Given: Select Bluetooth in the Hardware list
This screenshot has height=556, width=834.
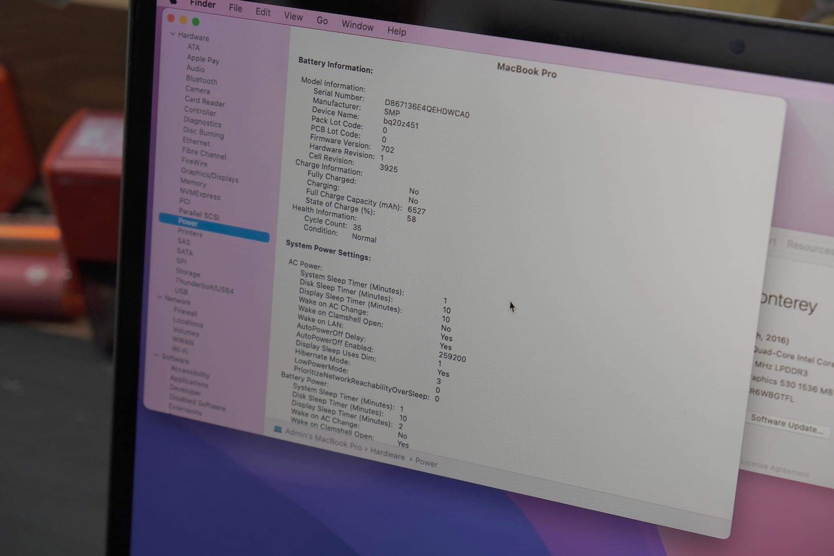Looking at the screenshot, I should click(x=201, y=80).
